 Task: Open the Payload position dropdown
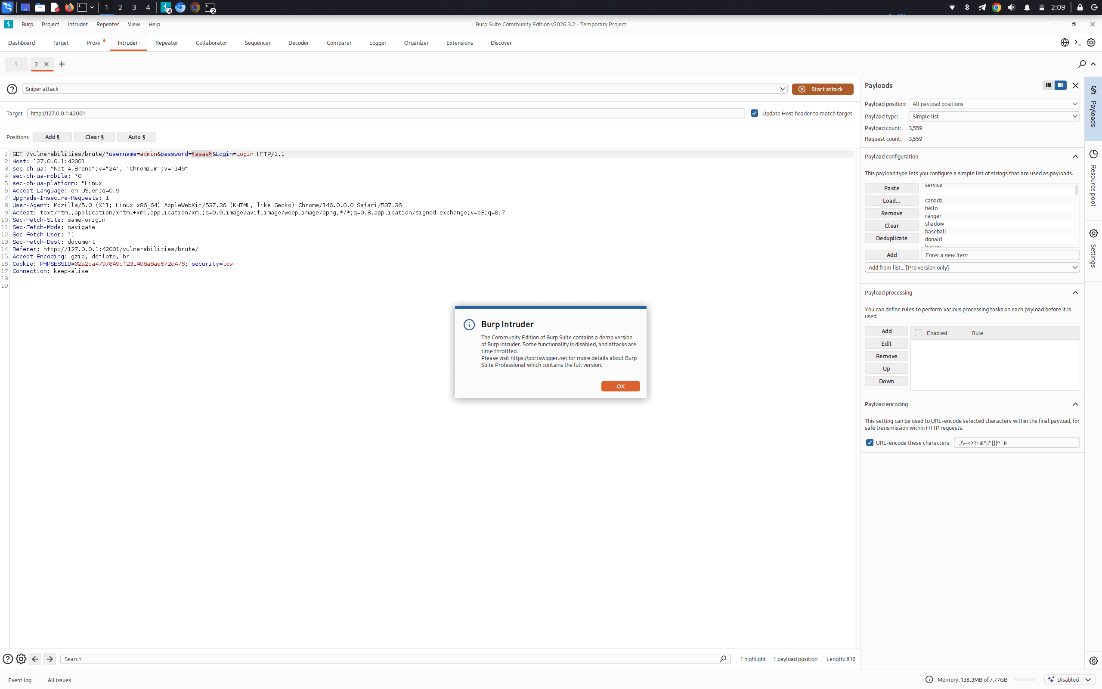pos(994,104)
